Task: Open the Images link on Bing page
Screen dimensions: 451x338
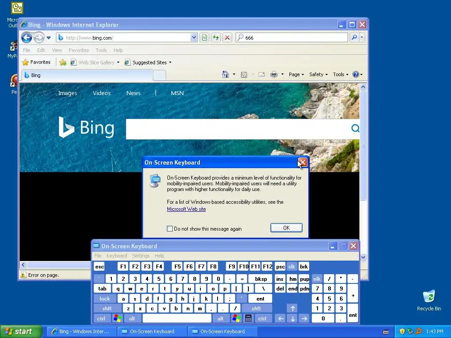Action: coord(67,93)
